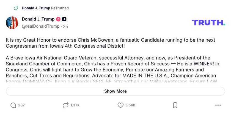This screenshot has height=116, width=231.
Task: Expand the post with Show More
Action: coord(115,91)
